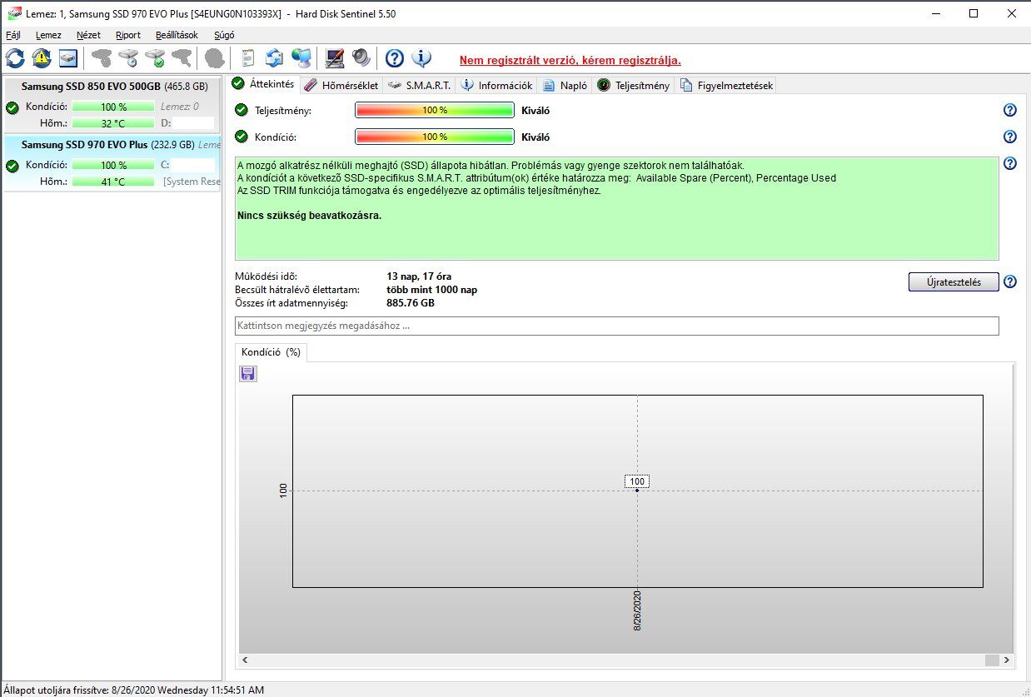Click the fourth greyed-out disk toolbar icon
The image size is (1031, 697).
[182, 58]
